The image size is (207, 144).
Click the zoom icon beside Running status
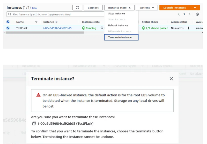[x=102, y=28]
